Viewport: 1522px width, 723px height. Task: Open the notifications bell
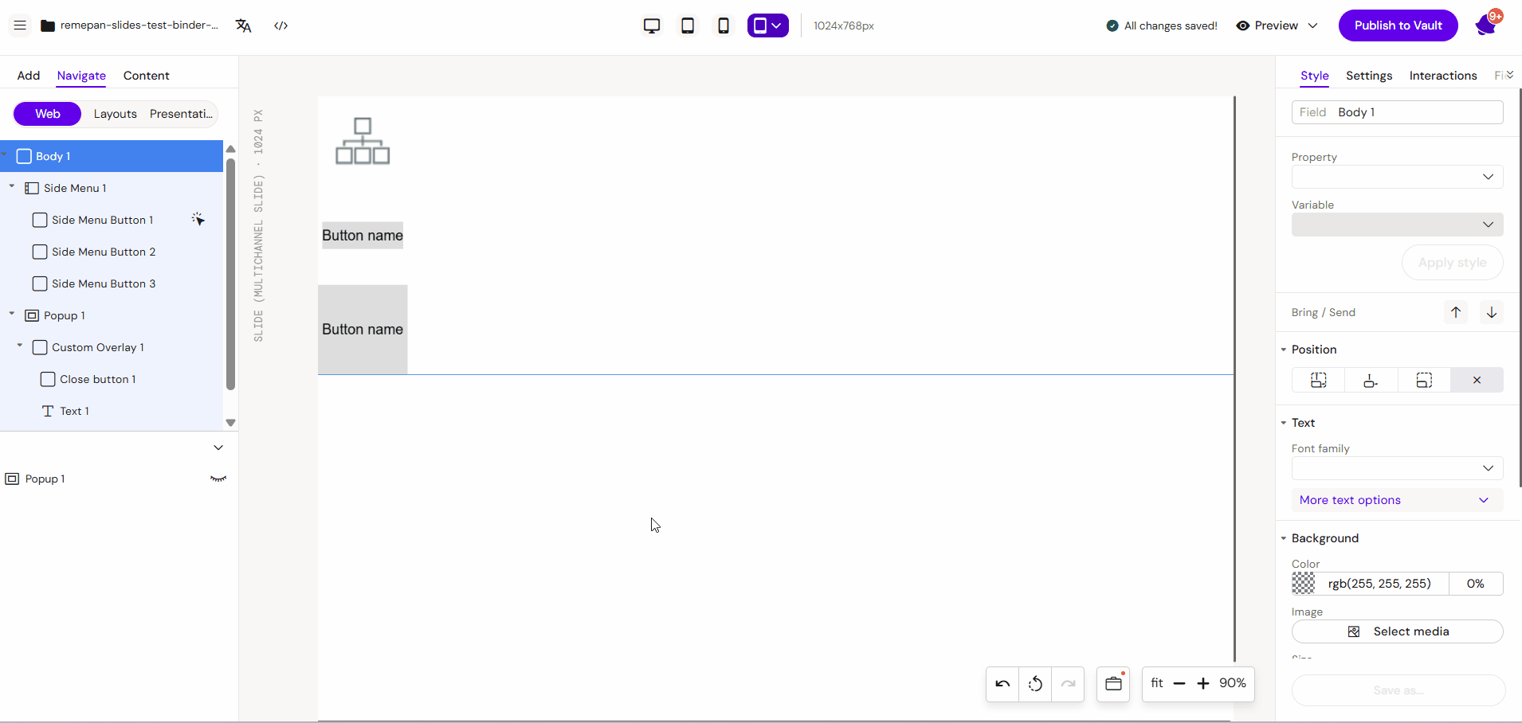pyautogui.click(x=1486, y=25)
